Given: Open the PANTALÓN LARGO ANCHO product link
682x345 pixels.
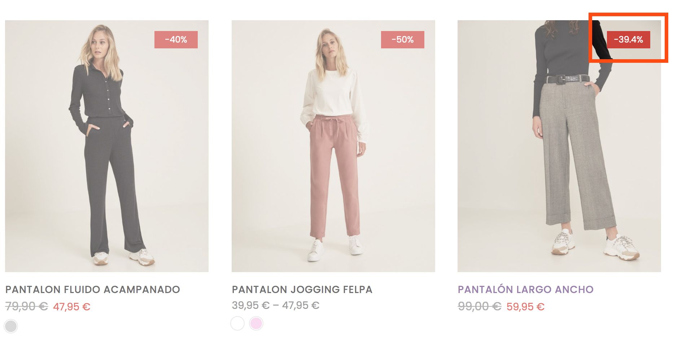Looking at the screenshot, I should 525,289.
